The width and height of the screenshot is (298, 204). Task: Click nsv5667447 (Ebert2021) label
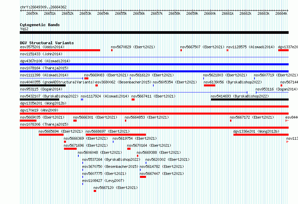pos(162,174)
